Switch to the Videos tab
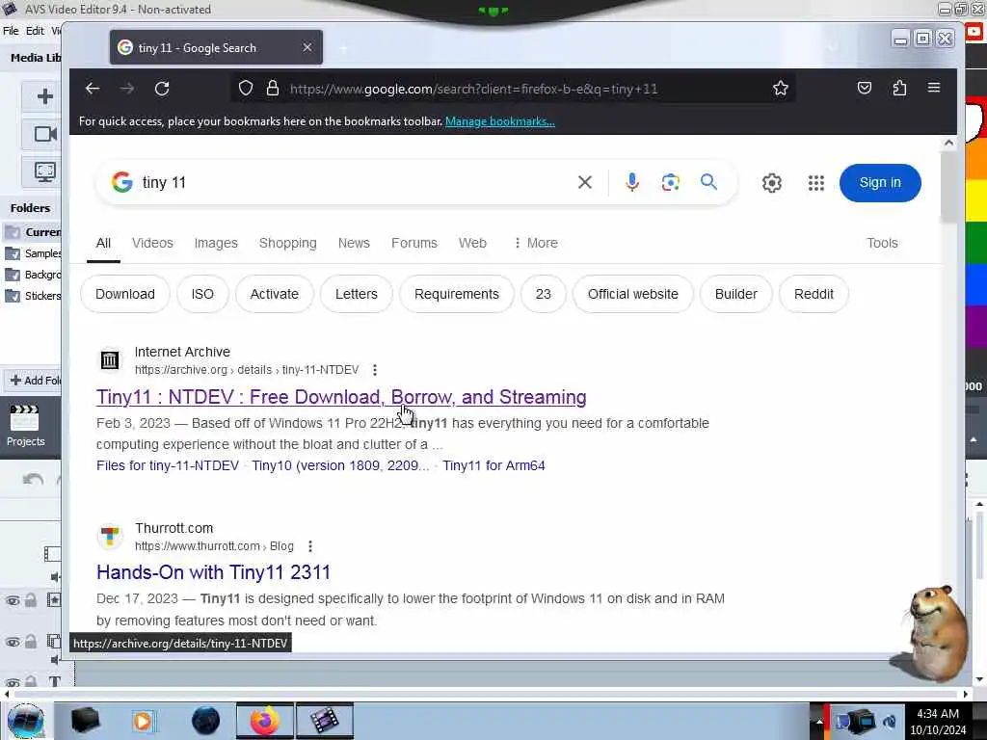Viewport: 987px width, 740px height. (x=152, y=243)
